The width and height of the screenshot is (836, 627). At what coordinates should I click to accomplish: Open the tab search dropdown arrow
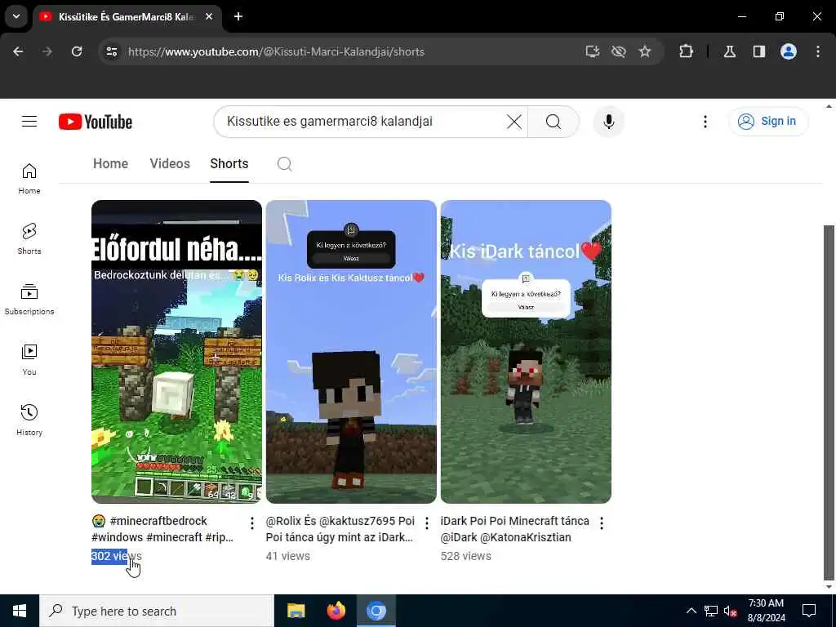pos(16,16)
